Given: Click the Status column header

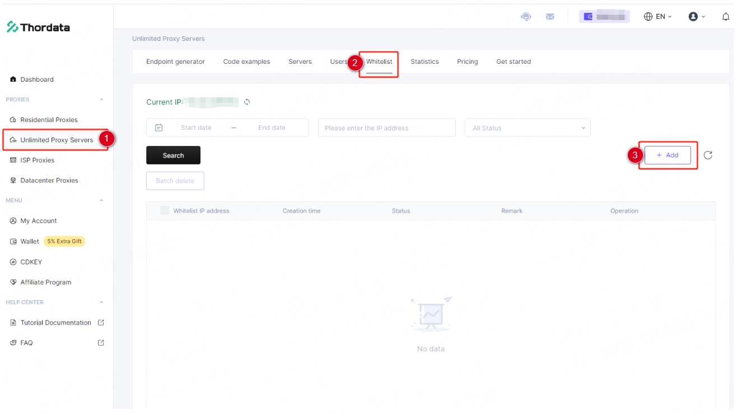Looking at the screenshot, I should pos(401,211).
